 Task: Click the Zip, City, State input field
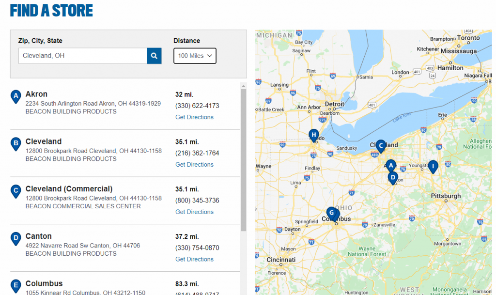click(x=82, y=56)
